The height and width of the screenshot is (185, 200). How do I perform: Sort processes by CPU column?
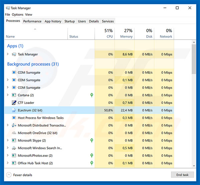coord(105,34)
